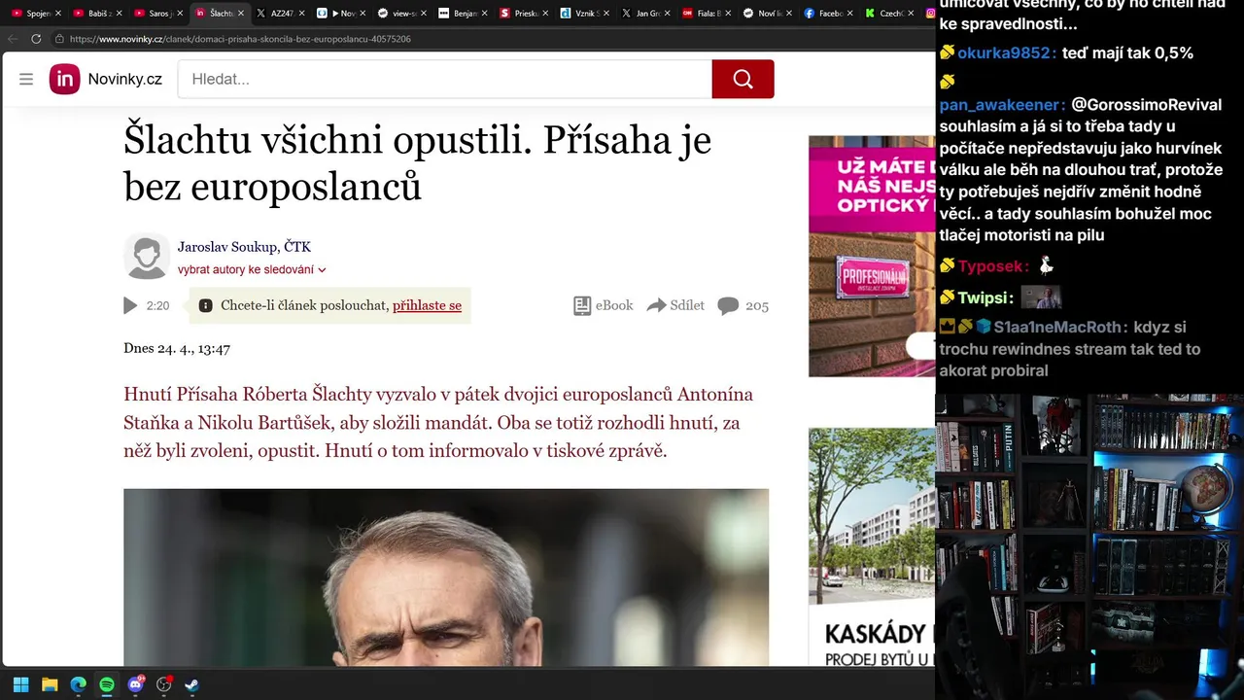The height and width of the screenshot is (700, 1244).
Task: Open Discord from taskbar
Action: pyautogui.click(x=136, y=684)
